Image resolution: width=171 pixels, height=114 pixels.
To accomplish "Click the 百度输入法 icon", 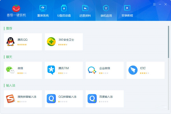I will [x=92, y=99].
